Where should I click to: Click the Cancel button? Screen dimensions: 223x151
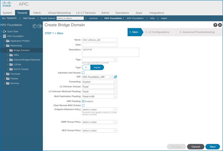[195, 147]
